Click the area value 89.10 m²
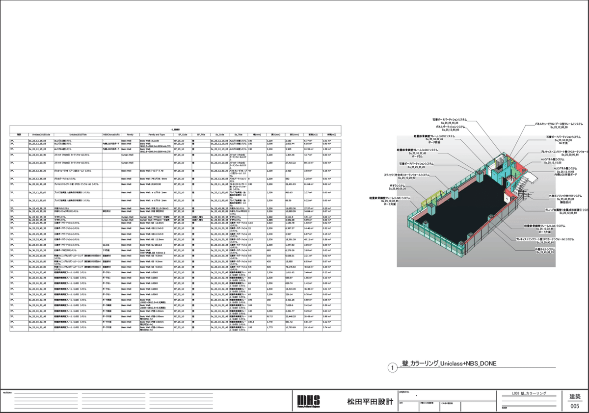 [309, 162]
